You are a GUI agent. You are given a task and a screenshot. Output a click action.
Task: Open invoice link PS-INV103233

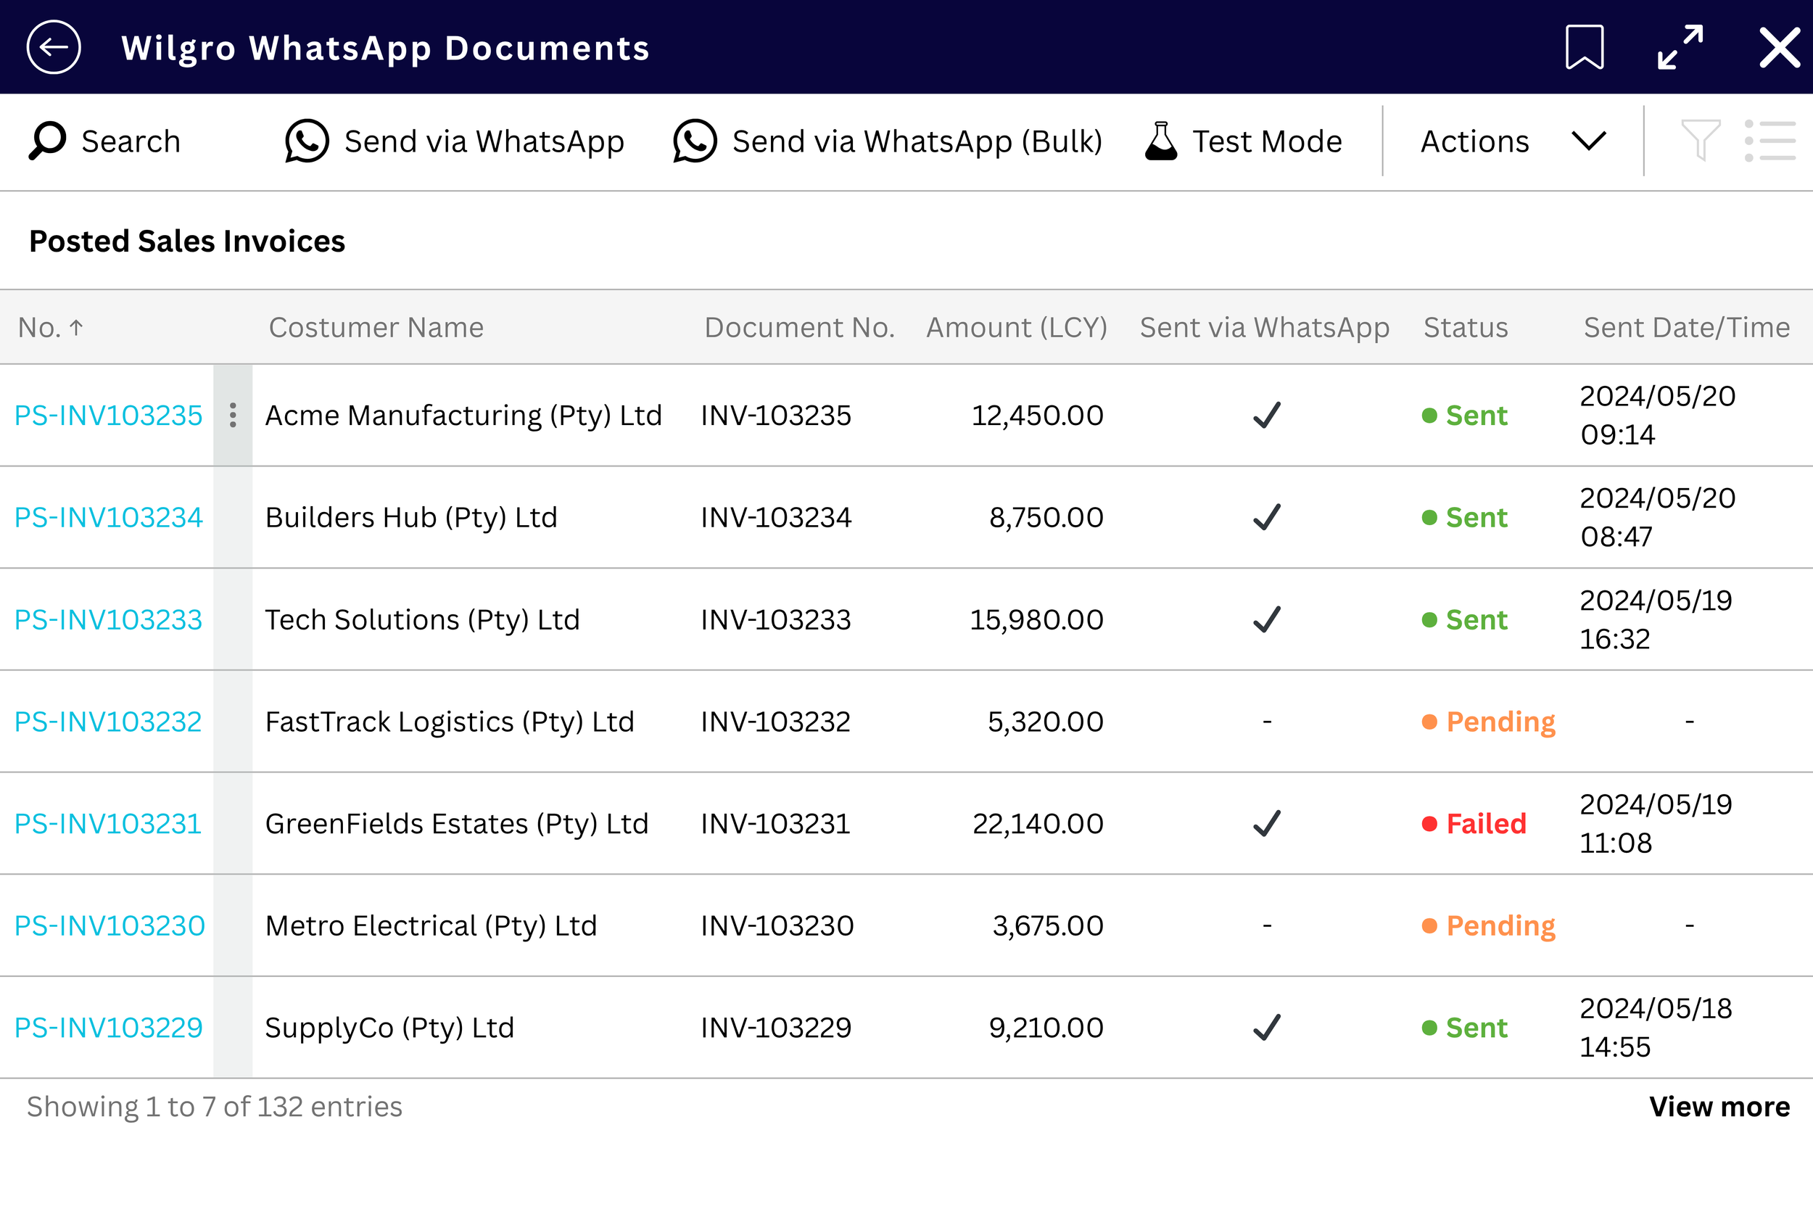click(x=108, y=619)
